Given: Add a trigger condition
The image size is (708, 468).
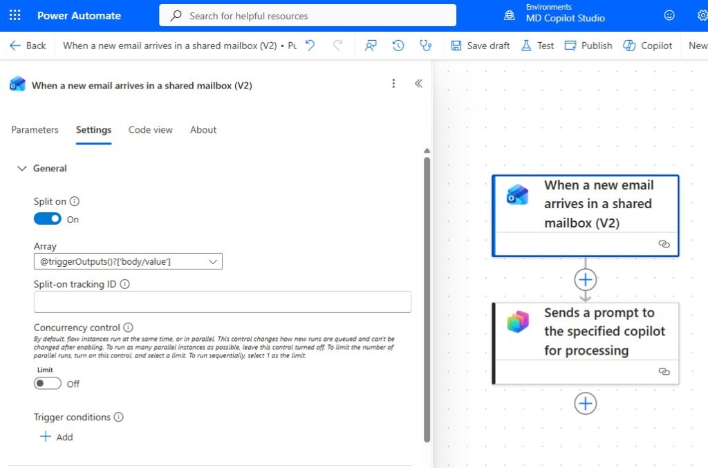Looking at the screenshot, I should pos(57,437).
